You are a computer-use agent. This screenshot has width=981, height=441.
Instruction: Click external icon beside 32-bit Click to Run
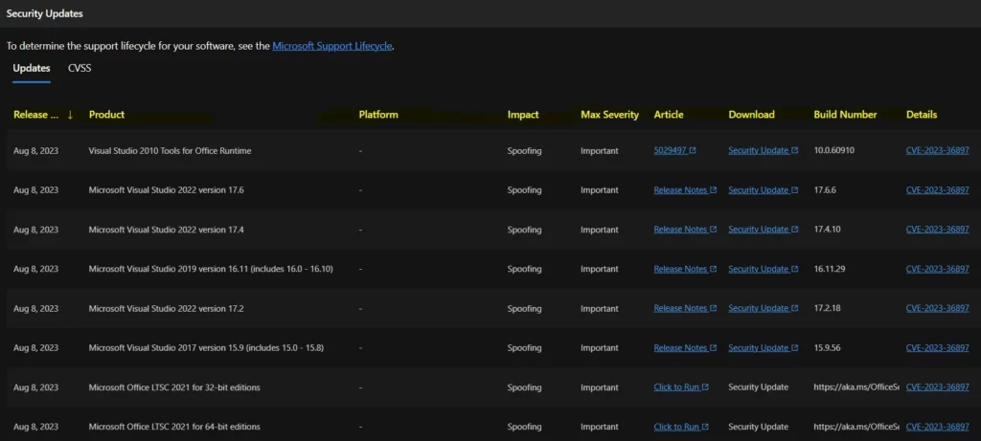[705, 387]
